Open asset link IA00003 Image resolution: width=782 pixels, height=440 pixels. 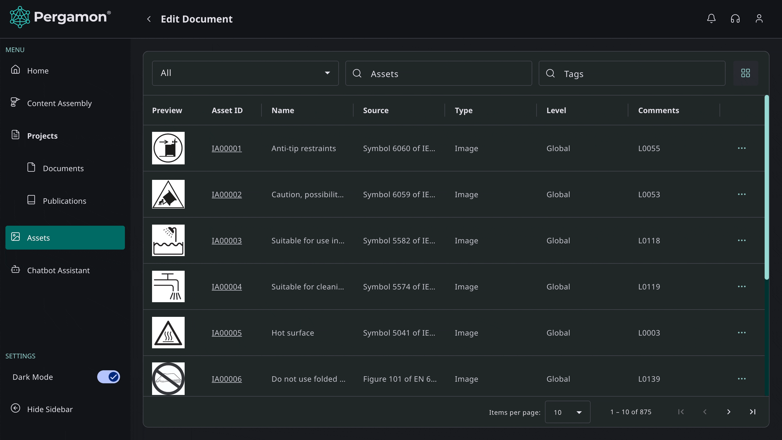[226, 240]
